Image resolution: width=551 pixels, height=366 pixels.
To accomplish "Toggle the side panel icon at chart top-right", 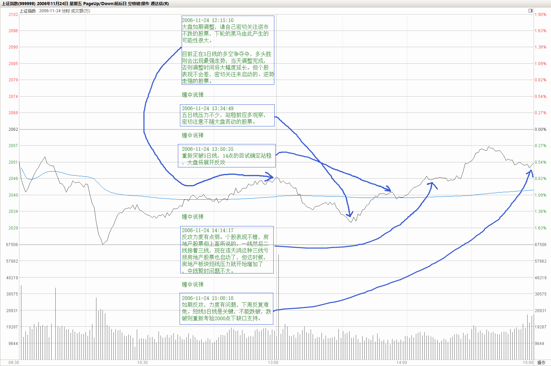I will [x=530, y=11].
